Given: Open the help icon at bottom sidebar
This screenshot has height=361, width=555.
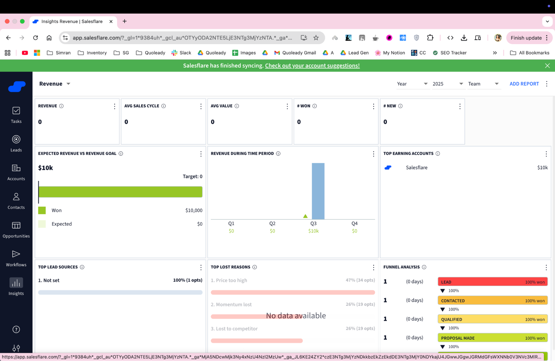Looking at the screenshot, I should tap(16, 329).
